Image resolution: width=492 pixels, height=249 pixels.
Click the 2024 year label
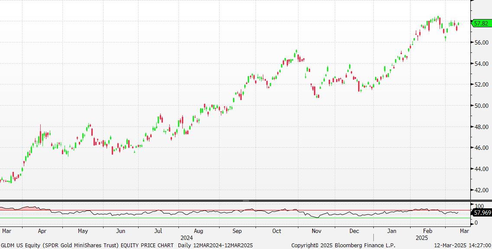click(187, 238)
